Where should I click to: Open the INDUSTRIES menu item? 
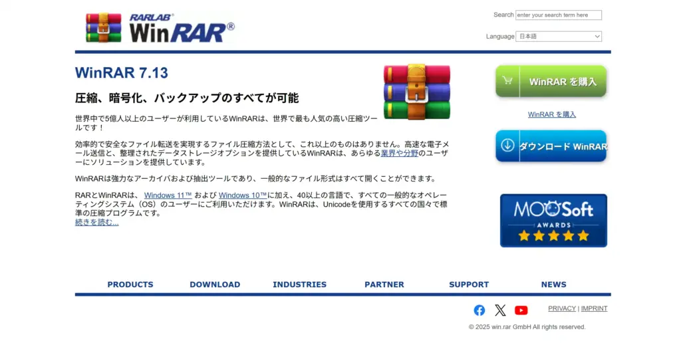[299, 285]
